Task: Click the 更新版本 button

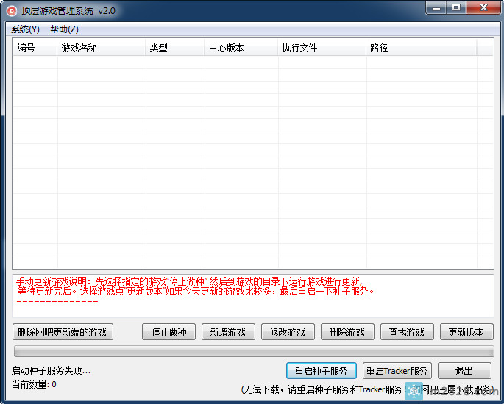Action: pos(466,332)
